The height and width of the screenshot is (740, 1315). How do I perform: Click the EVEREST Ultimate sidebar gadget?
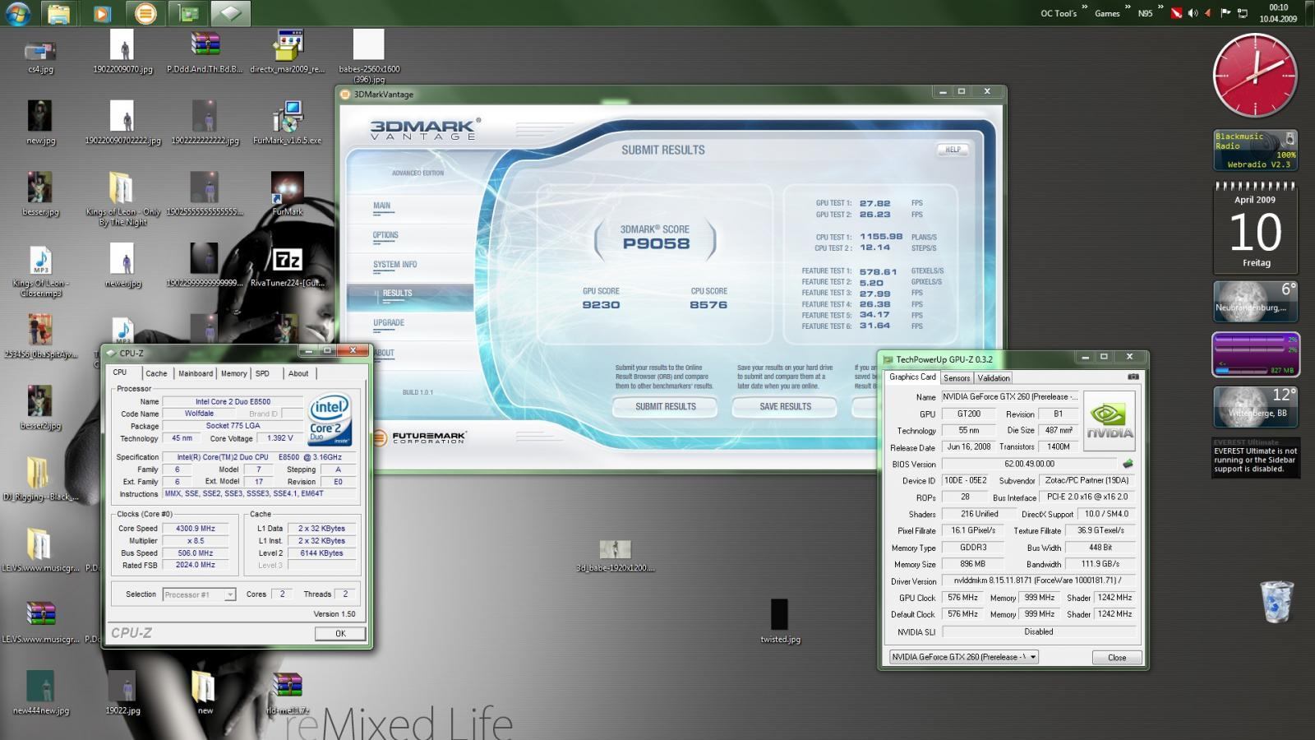1255,457
